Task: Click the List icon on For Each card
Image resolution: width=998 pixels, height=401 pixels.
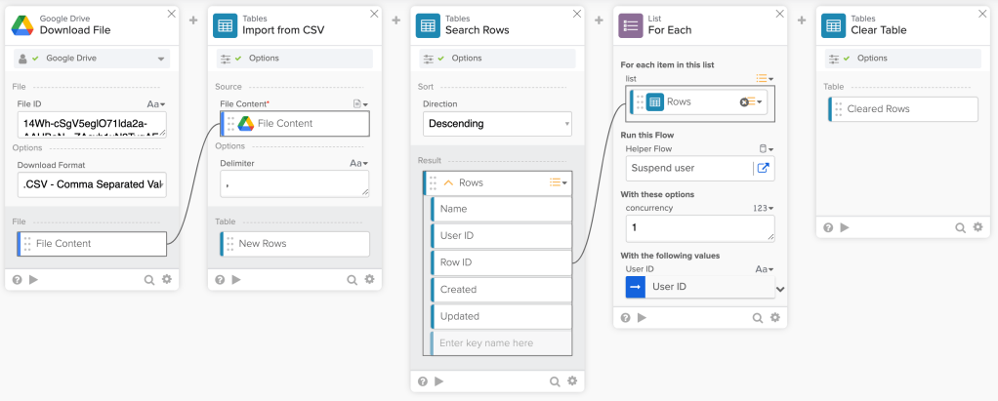Action: (631, 25)
